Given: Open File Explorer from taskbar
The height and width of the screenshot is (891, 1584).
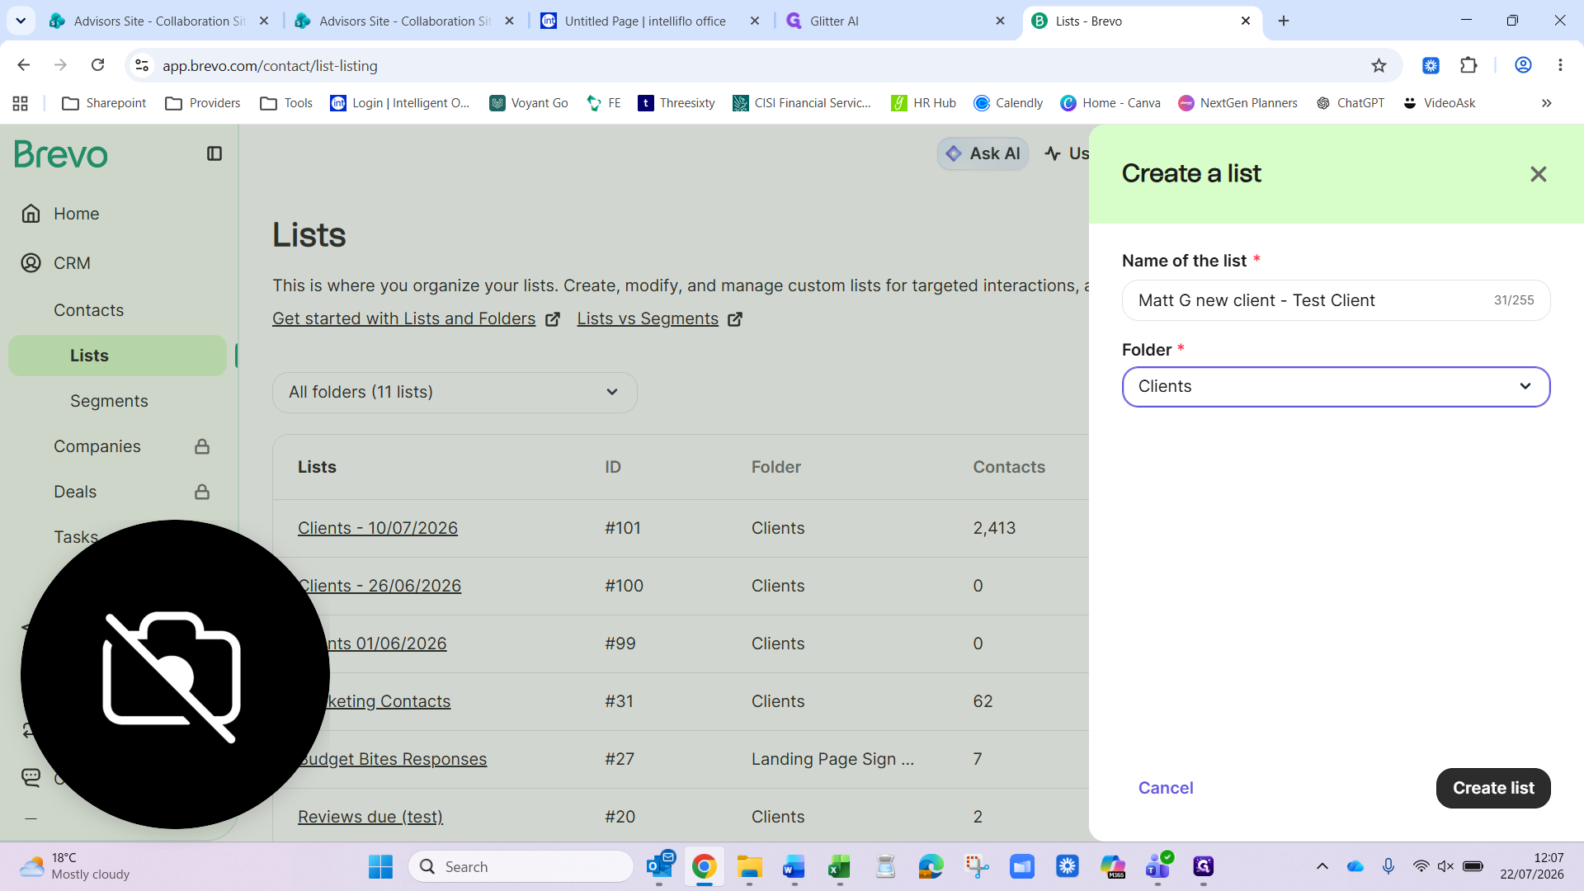Looking at the screenshot, I should coord(749,866).
